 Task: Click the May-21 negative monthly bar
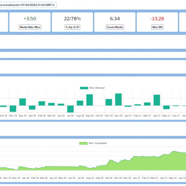(x=166, y=107)
